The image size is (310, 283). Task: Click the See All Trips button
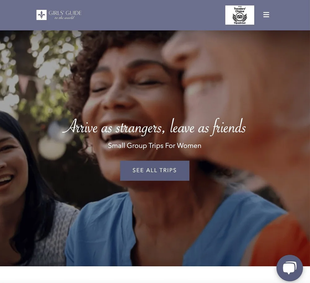155,170
